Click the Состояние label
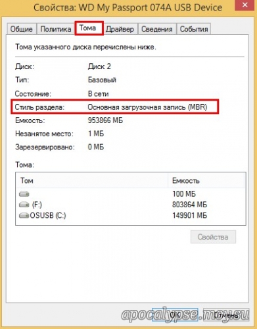 33,94
